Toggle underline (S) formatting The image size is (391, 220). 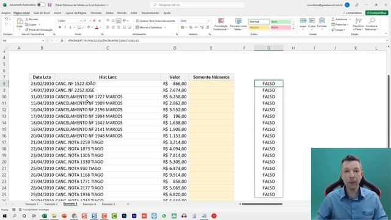coord(70,28)
